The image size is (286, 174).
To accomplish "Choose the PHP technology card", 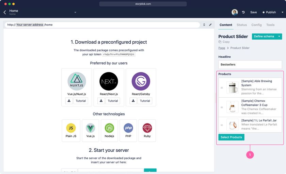I will 128,130.
